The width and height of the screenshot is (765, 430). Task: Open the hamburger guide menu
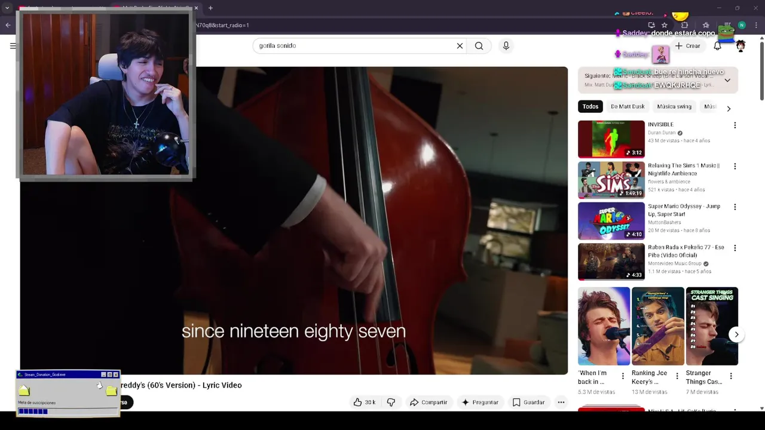(x=13, y=46)
